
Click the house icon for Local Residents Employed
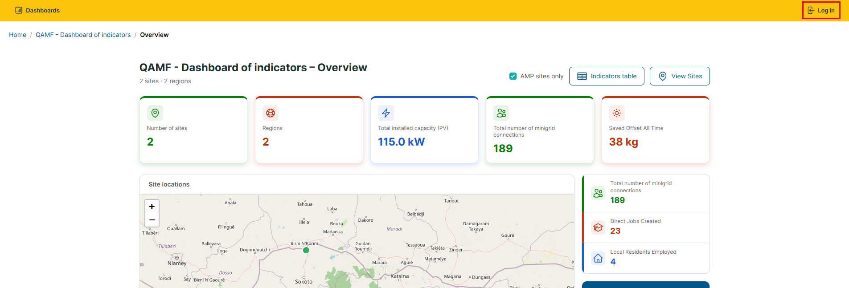[x=598, y=258]
